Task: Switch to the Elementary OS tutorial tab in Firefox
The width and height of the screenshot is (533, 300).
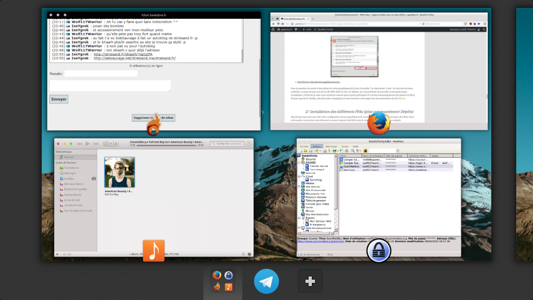Action: coord(296,19)
